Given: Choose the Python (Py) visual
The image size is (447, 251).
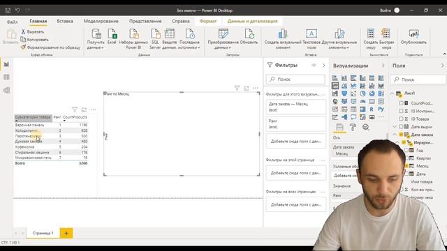Looking at the screenshot, I should (381, 109).
